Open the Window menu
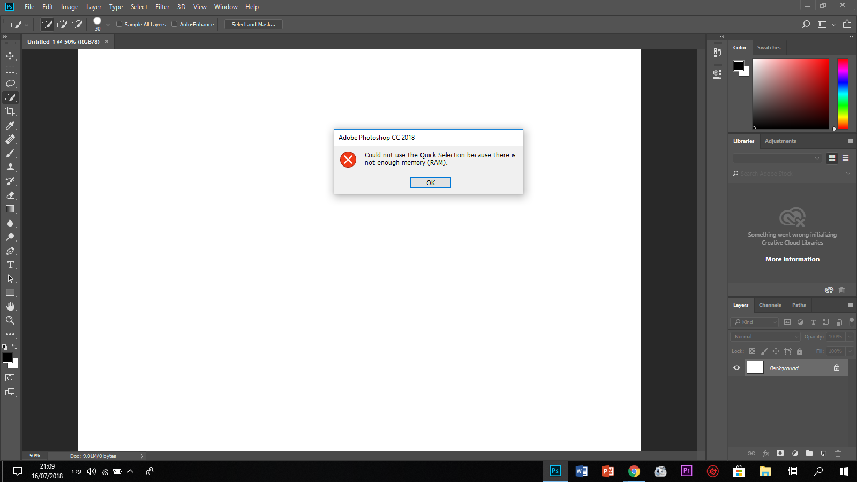Image resolution: width=857 pixels, height=482 pixels. pos(226,7)
